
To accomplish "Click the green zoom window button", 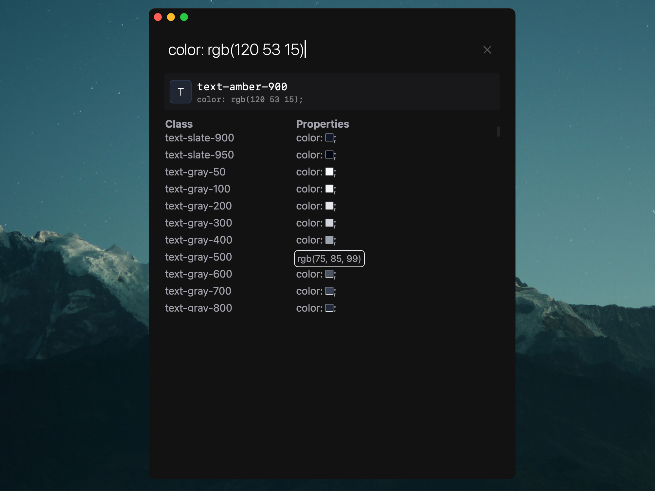I will click(184, 17).
